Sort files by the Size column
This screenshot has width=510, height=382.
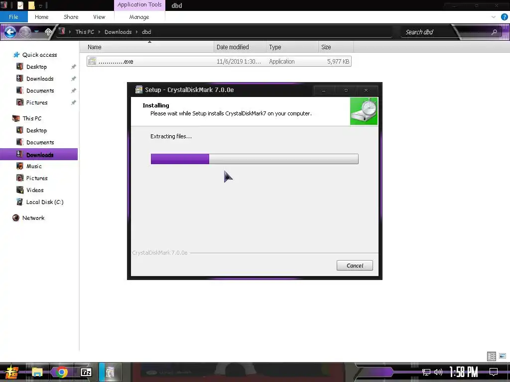coord(336,47)
